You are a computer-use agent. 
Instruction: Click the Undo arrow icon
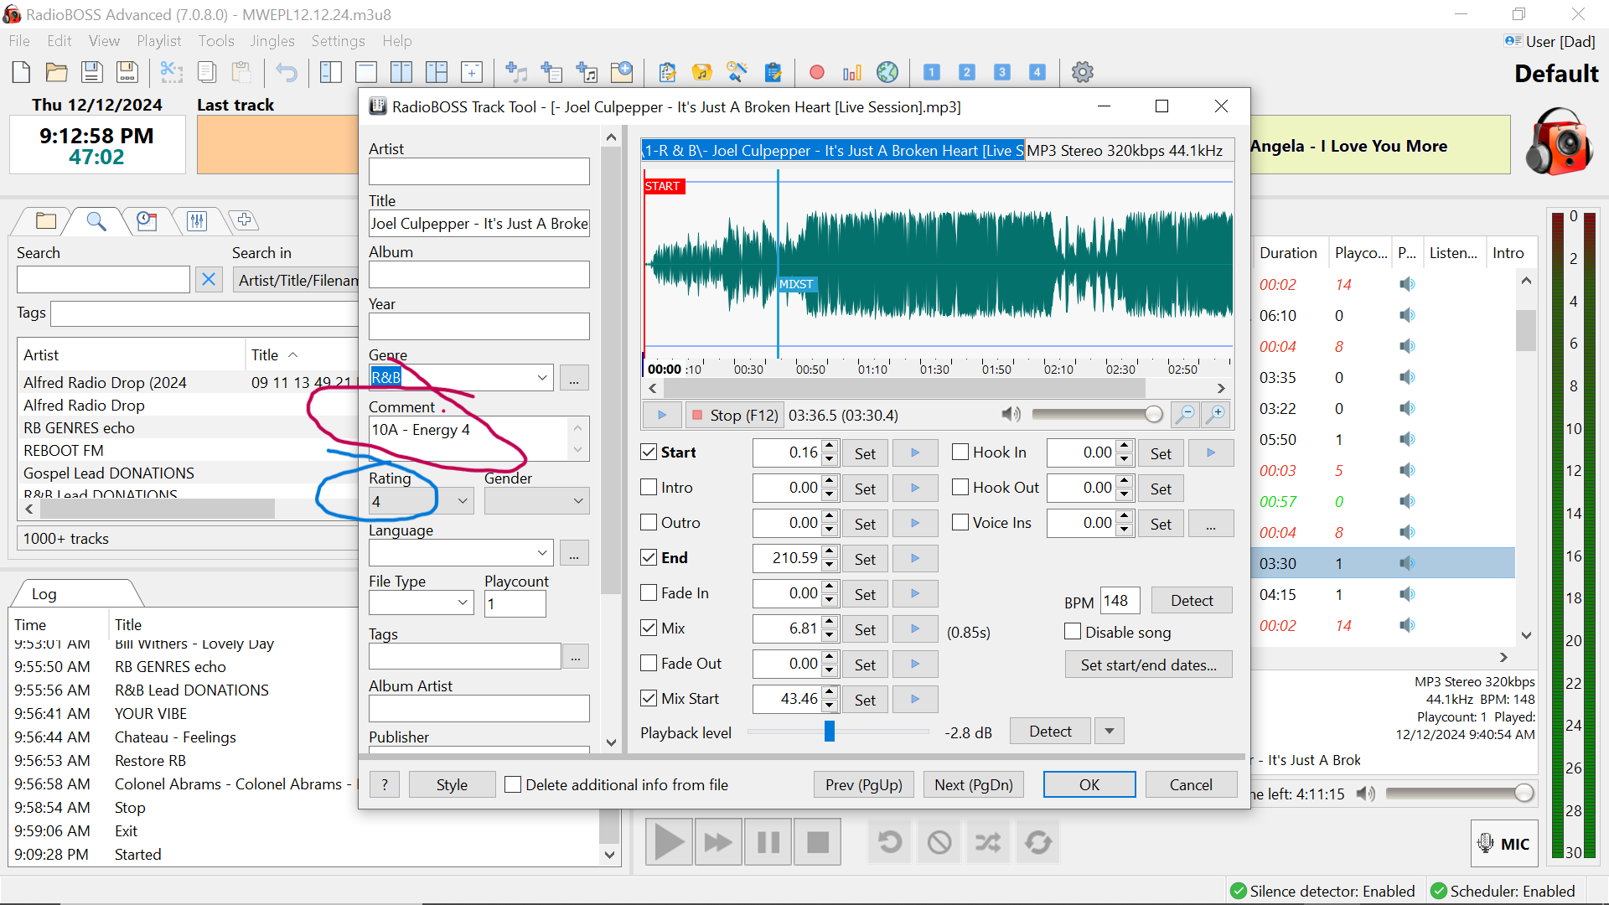click(x=287, y=72)
